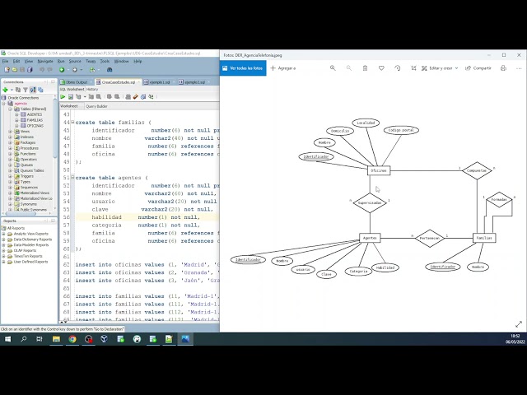Select the OLAP Reports tree item
Viewport: 527px width, 395px height.
coord(25,250)
